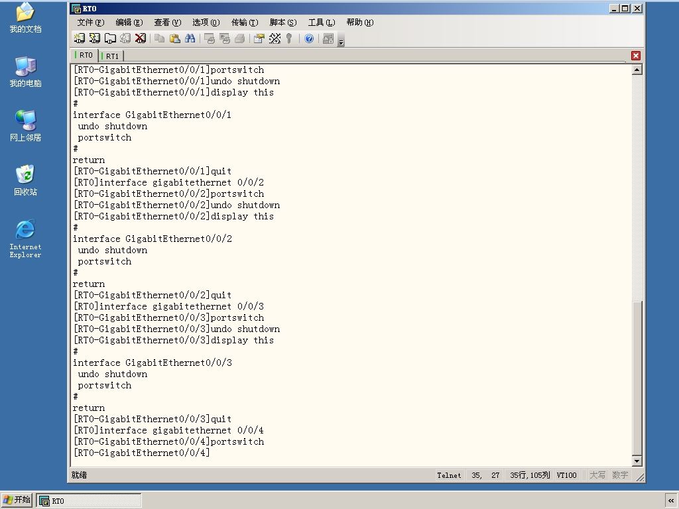This screenshot has height=509, width=679.
Task: Switch to the RT0 session tab
Action: (84, 55)
